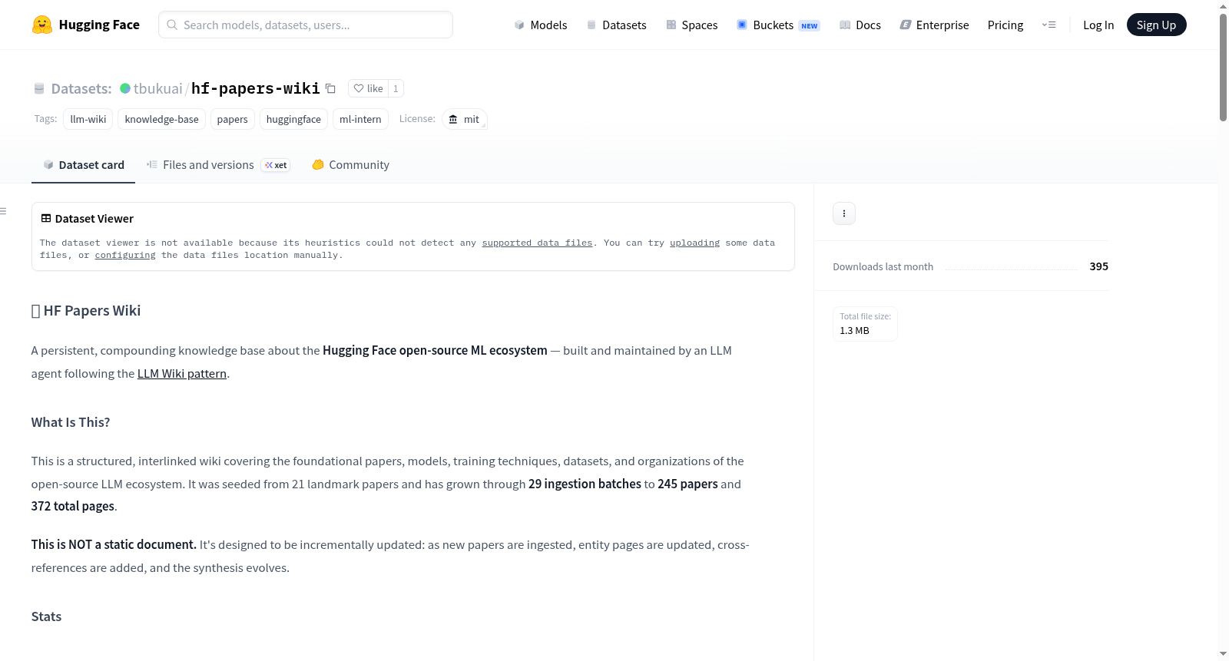Viewport: 1229px width, 661px height.
Task: Copy dataset name with the copy icon
Action: click(x=330, y=88)
